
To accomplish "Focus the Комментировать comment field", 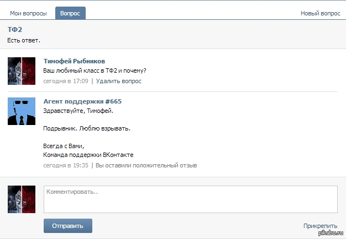I will 191,199.
